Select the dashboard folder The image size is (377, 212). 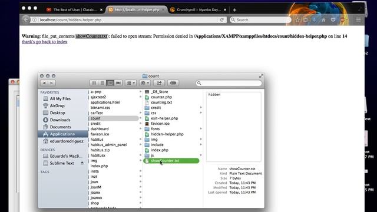tap(100, 128)
